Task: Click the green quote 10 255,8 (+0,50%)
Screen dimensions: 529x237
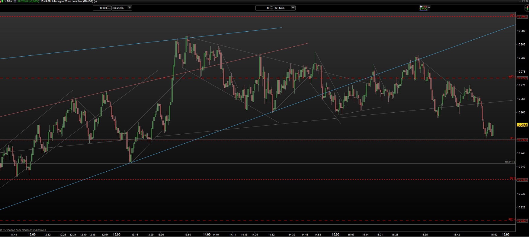Action: (x=28, y=2)
